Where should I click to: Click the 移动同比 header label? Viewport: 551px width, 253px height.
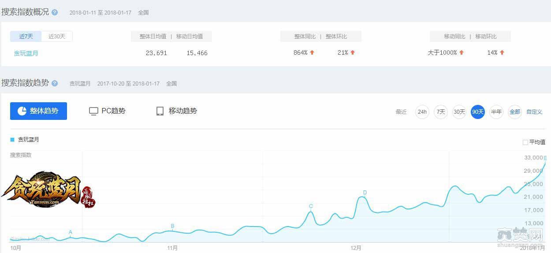pos(454,37)
